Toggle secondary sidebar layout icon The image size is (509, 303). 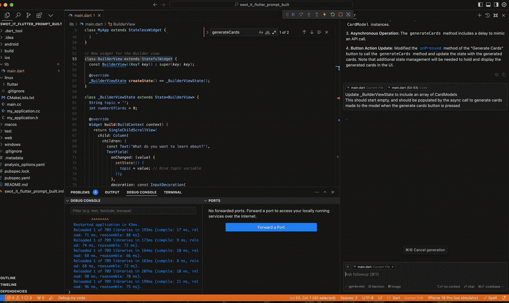click(496, 5)
